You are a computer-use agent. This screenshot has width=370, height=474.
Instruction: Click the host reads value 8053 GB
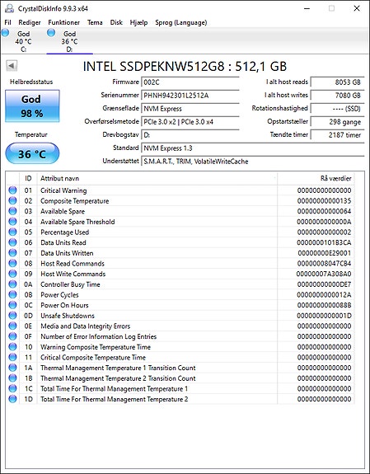click(x=338, y=82)
